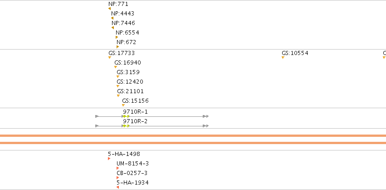Click the GS:3159 triangle marker
The height and width of the screenshot is (190, 386).
118,76
